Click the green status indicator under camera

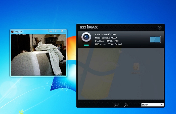tap(86, 45)
